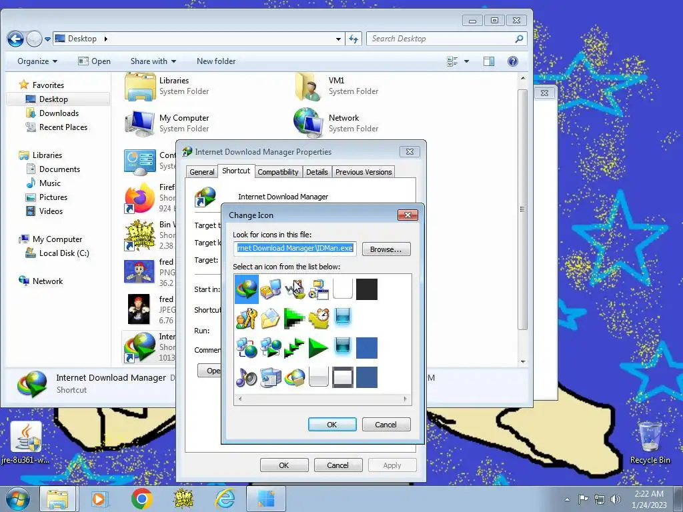Select the open yellow envelope icon

271,318
